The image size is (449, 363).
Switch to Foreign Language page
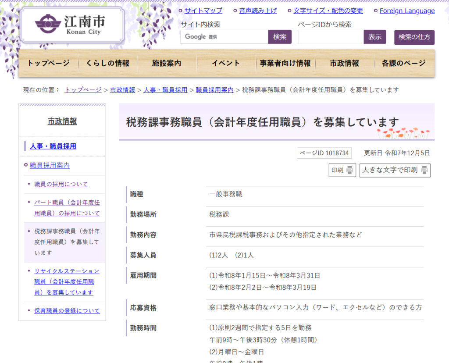(x=407, y=11)
